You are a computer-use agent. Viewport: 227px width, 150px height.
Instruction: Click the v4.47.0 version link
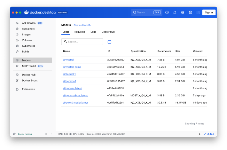(x=210, y=134)
